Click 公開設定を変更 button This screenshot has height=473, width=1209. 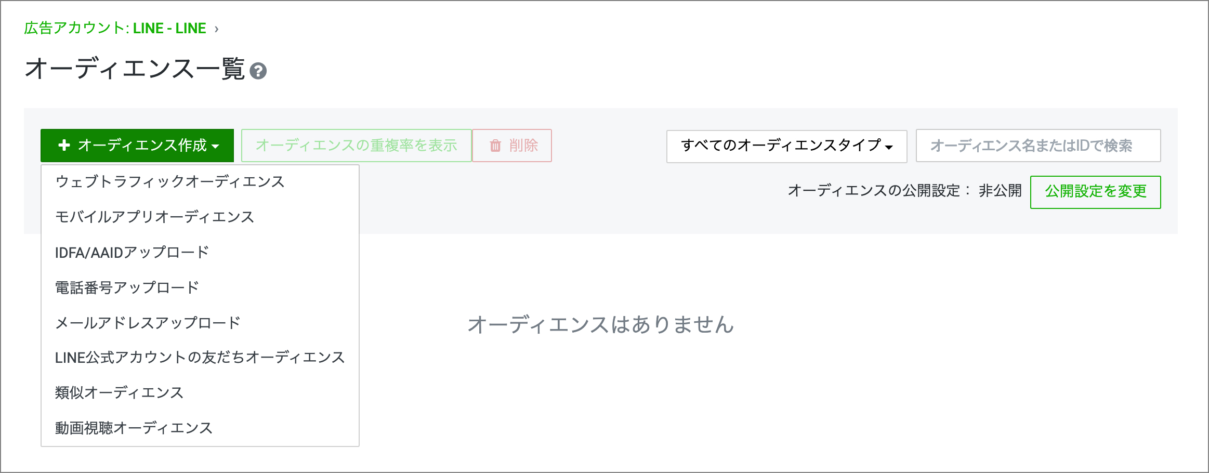pos(1095,192)
